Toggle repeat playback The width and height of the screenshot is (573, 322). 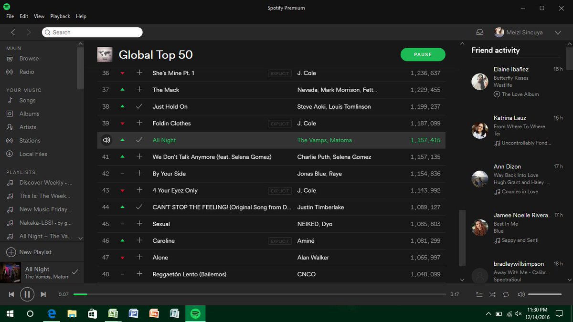(x=506, y=294)
